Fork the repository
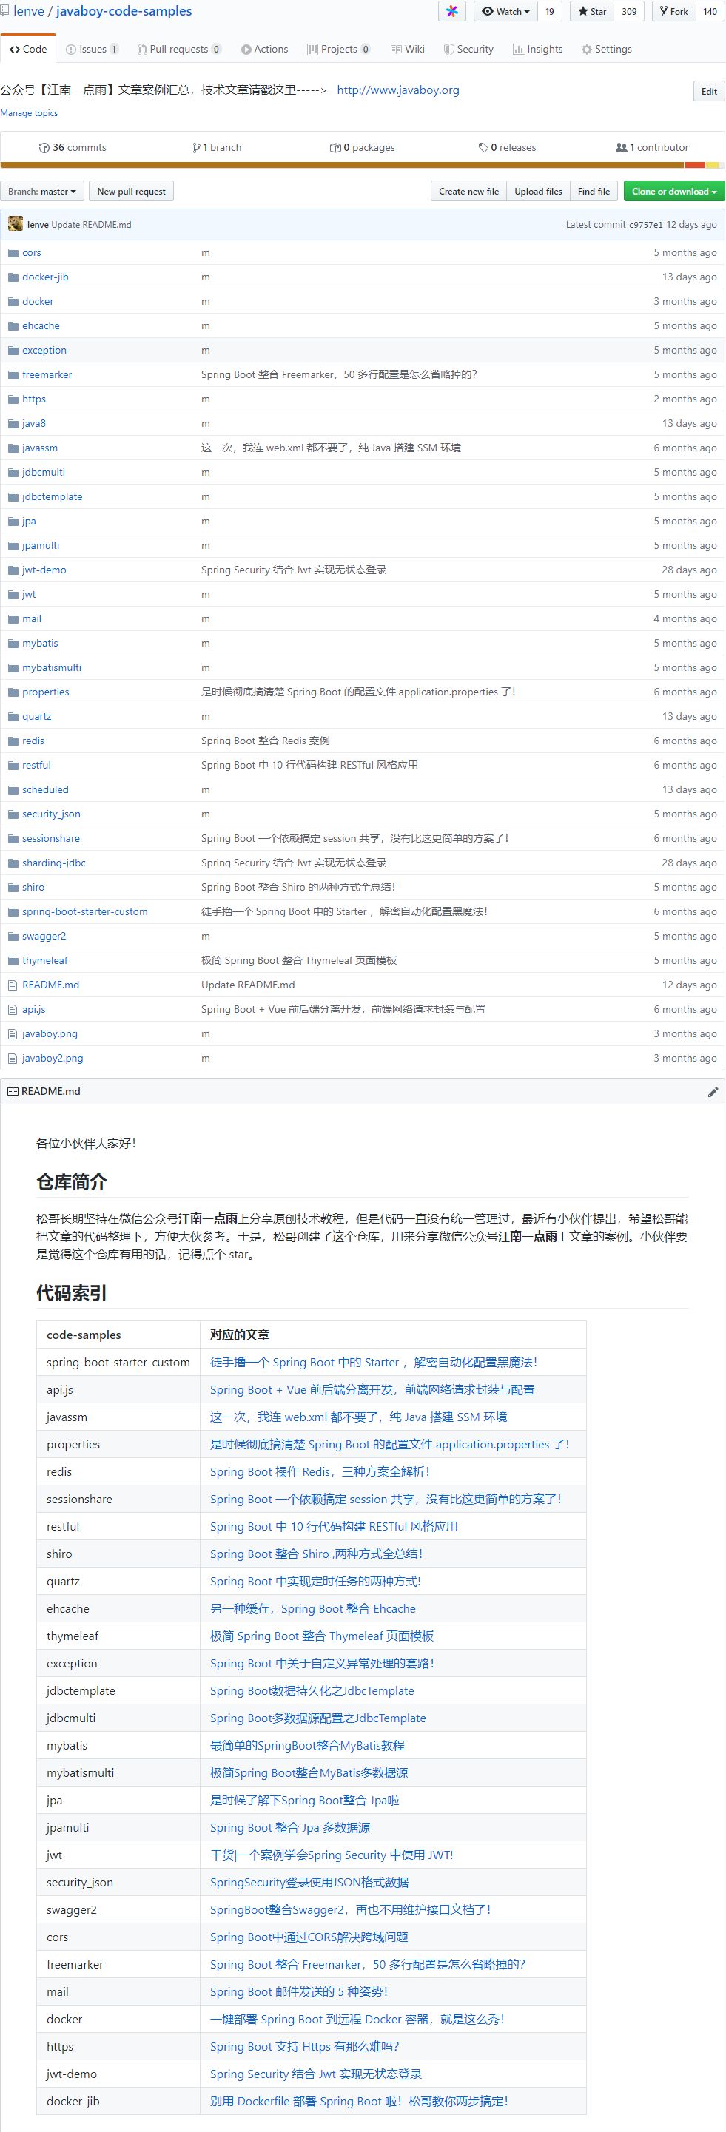 [x=674, y=12]
